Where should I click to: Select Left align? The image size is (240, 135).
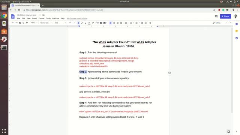coord(111,23)
